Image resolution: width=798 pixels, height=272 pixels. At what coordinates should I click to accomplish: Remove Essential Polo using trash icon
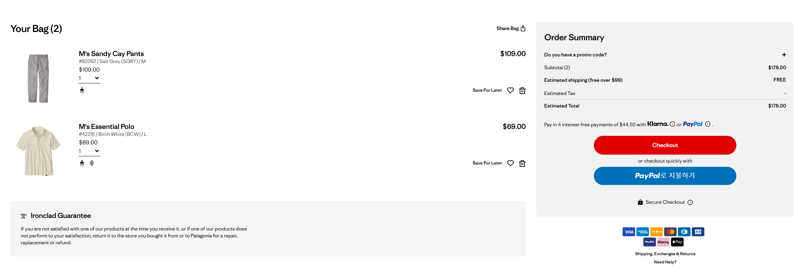point(522,164)
